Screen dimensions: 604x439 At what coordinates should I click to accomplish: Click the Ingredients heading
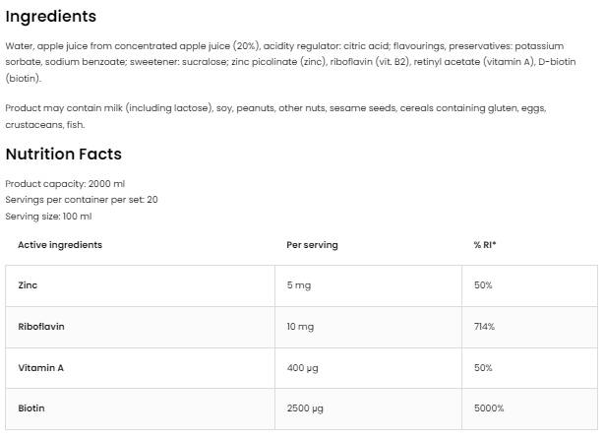tap(51, 17)
